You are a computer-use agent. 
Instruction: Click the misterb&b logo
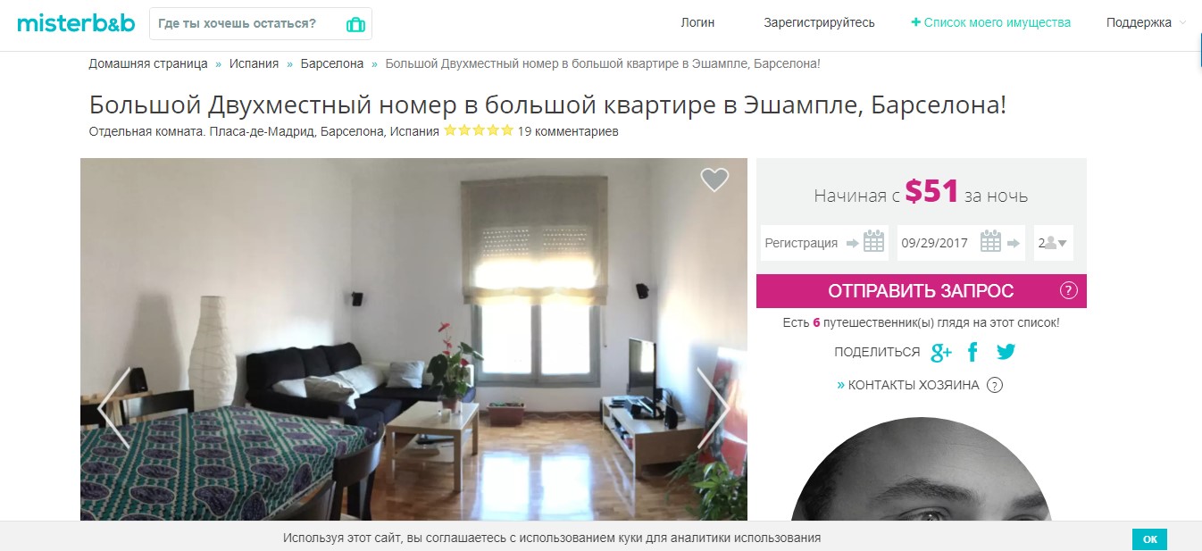click(x=76, y=23)
